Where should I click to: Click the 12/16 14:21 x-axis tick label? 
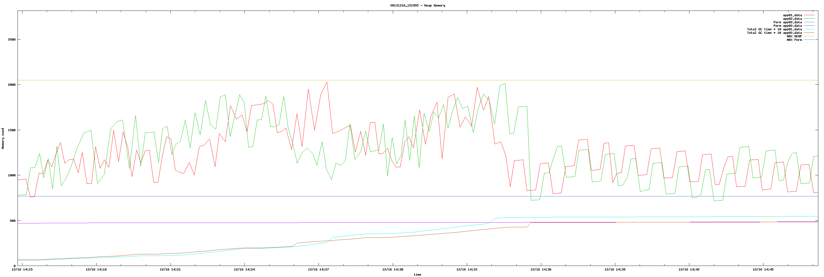(x=170, y=270)
